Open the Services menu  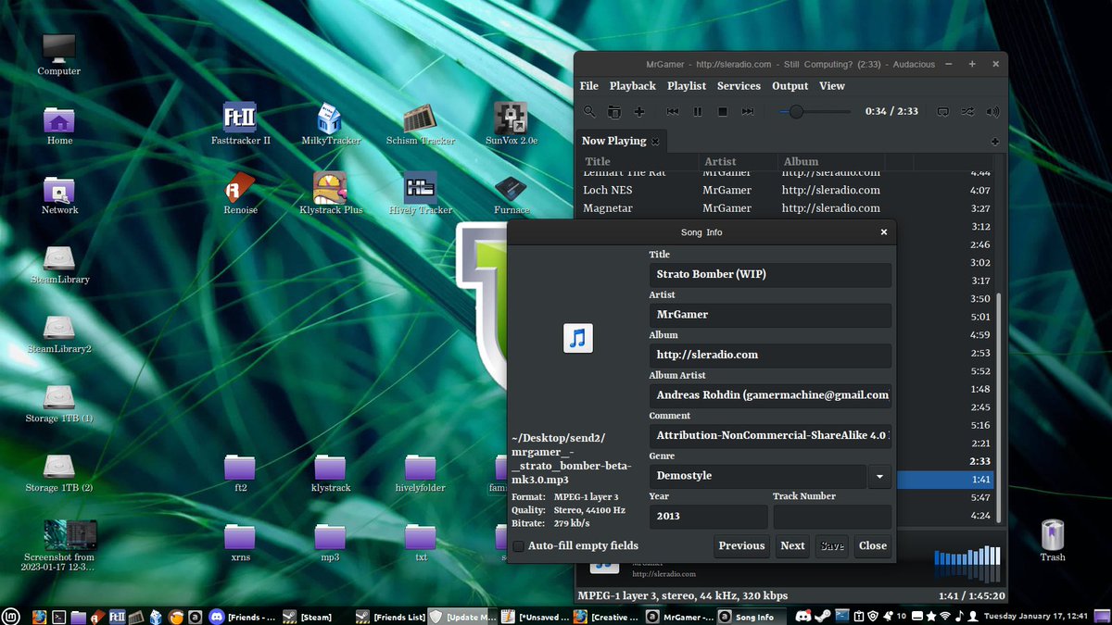click(739, 86)
